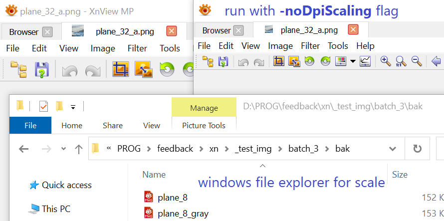444x221 pixels.
Task: Click Rotate left icon in right XnView toolbar
Action: point(309,61)
